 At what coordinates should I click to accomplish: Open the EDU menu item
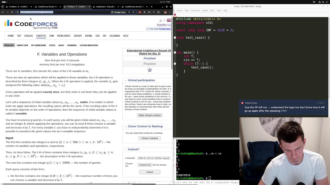pos(97,36)
